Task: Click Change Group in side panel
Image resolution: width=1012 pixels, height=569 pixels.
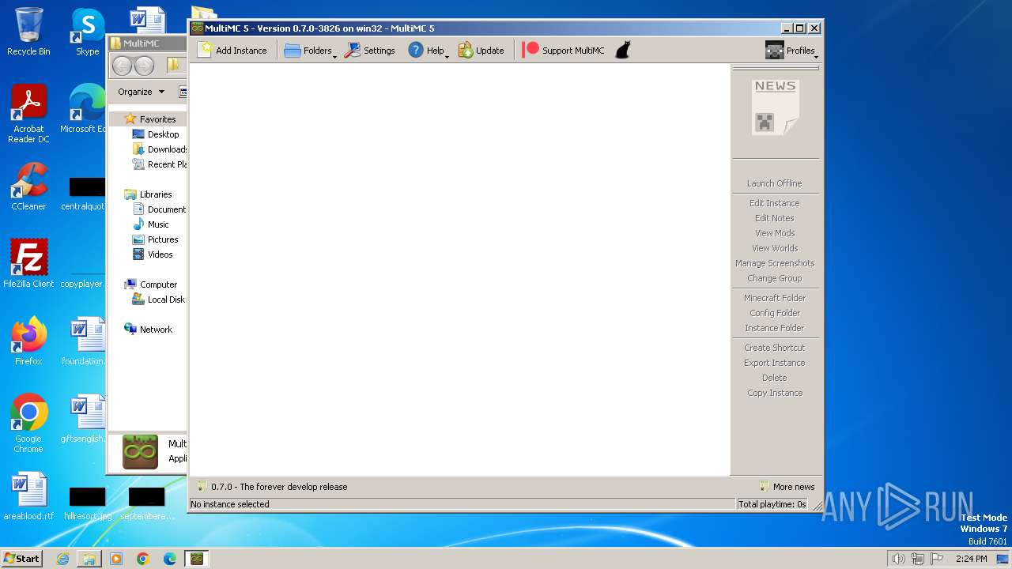Action: click(x=775, y=278)
